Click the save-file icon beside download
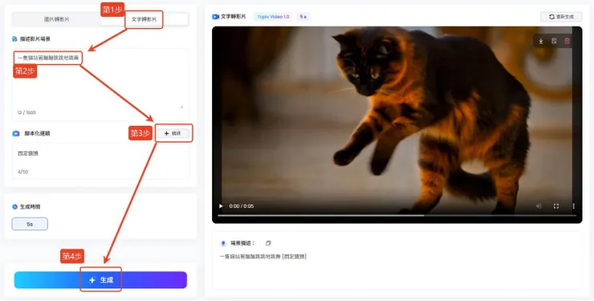 coord(554,41)
